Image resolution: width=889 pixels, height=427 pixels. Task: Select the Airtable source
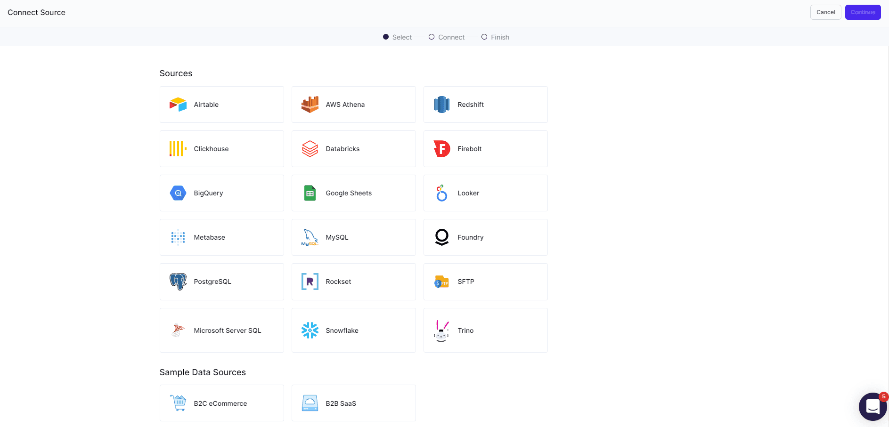221,104
